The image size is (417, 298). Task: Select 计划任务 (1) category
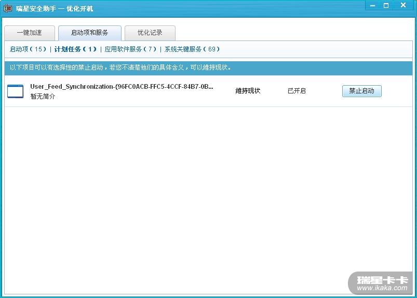(x=75, y=49)
